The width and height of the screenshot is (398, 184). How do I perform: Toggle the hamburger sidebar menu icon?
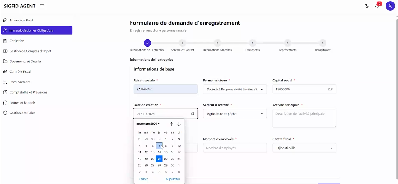click(x=42, y=6)
